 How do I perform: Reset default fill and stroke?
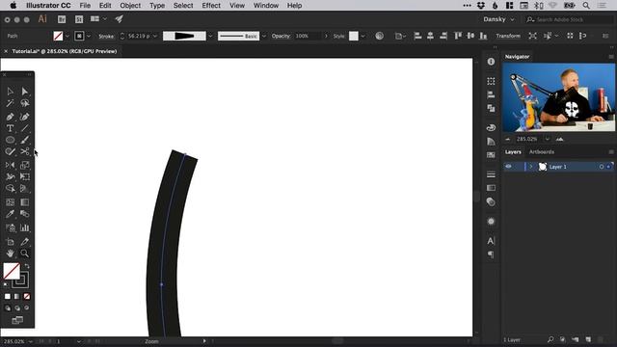tap(5, 284)
